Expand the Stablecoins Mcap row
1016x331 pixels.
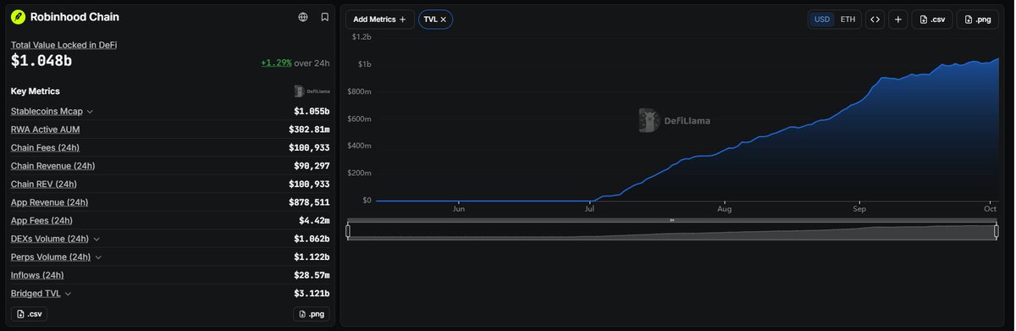point(90,112)
